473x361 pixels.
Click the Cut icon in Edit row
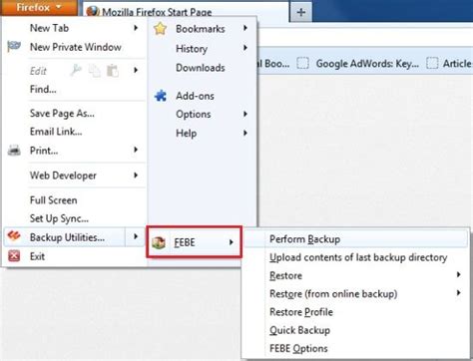76,70
